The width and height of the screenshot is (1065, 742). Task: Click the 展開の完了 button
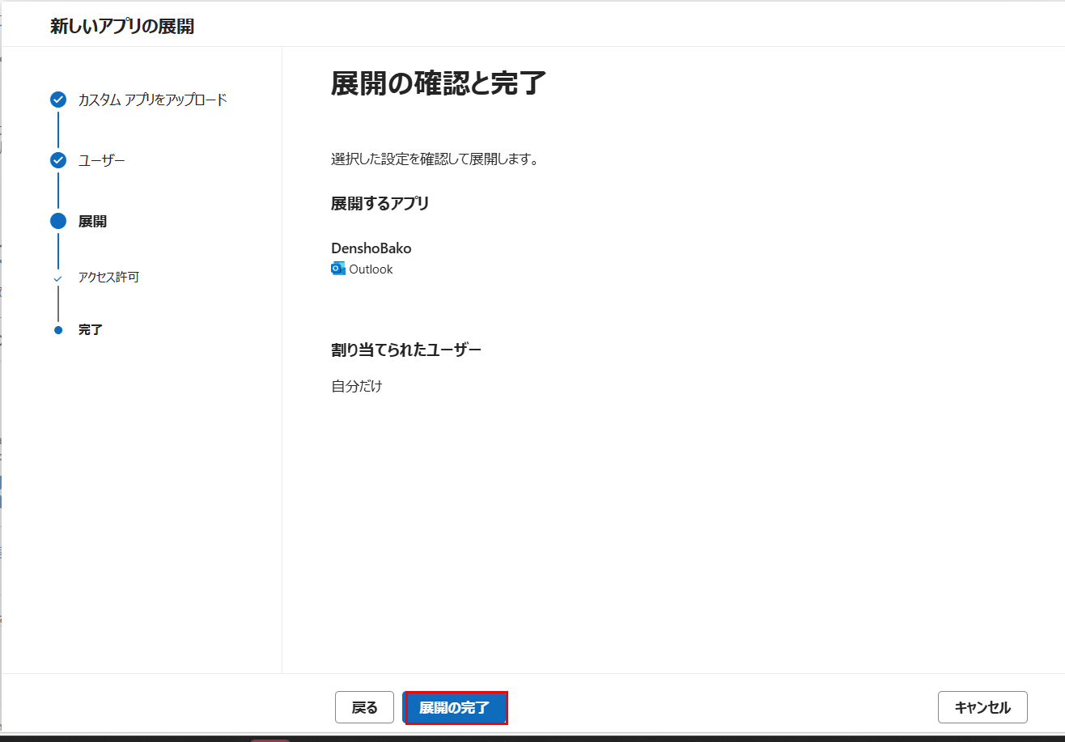[x=456, y=707]
